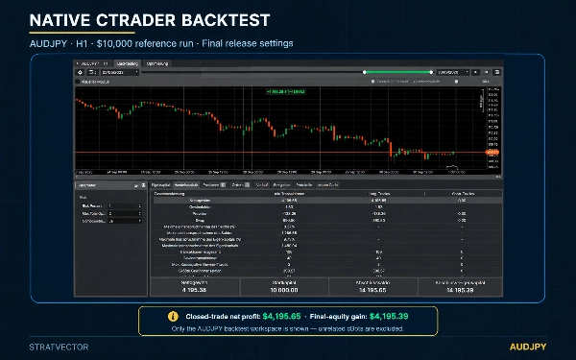The height and width of the screenshot is (360, 576).
Task: Click the right handle of date range slider
Action: point(431,72)
